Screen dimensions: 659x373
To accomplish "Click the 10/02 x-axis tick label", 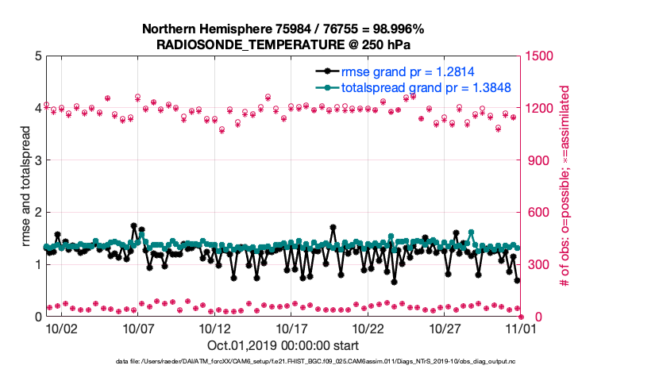I will pos(62,329).
